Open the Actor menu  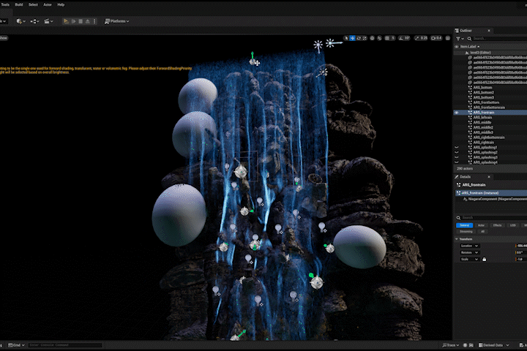click(x=48, y=4)
